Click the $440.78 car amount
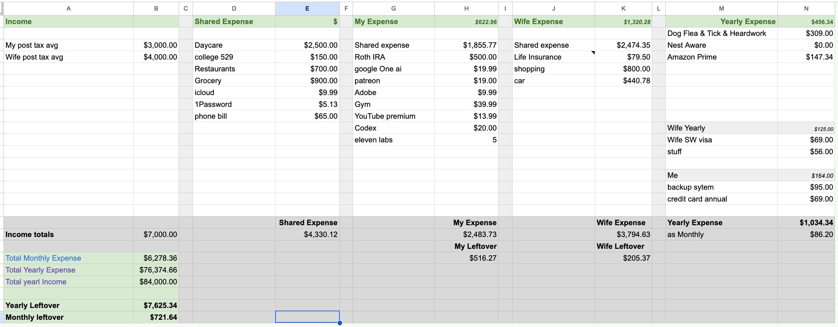The image size is (838, 327). [x=623, y=81]
